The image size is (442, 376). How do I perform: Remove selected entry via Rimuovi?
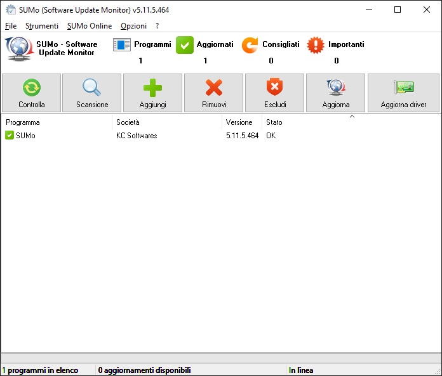pos(213,93)
